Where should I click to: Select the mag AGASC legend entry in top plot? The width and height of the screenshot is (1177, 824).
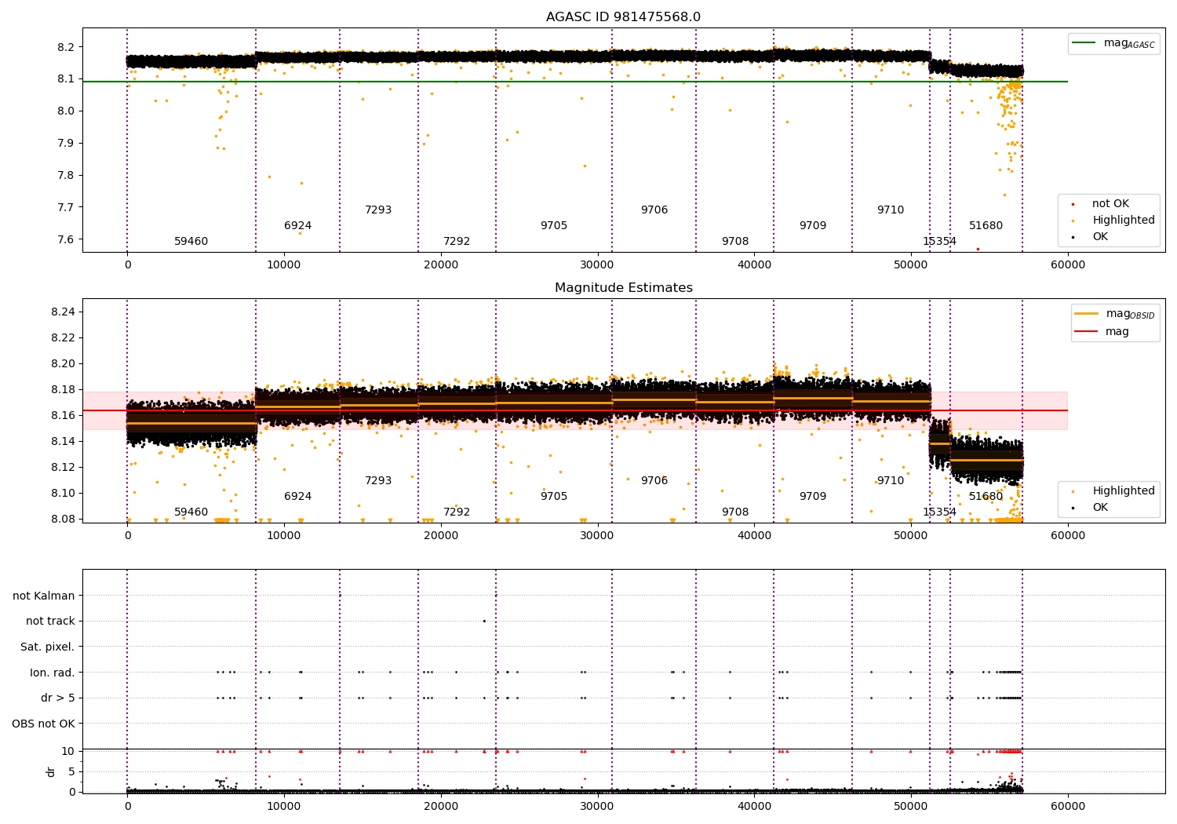(1113, 44)
